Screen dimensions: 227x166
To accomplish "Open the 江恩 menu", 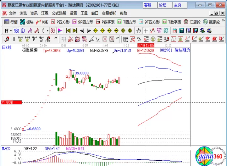I will click(x=44, y=13).
